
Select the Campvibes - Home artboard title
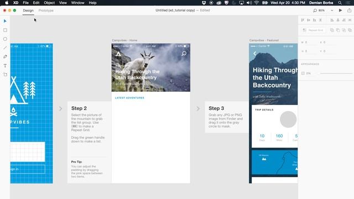[x=124, y=40]
